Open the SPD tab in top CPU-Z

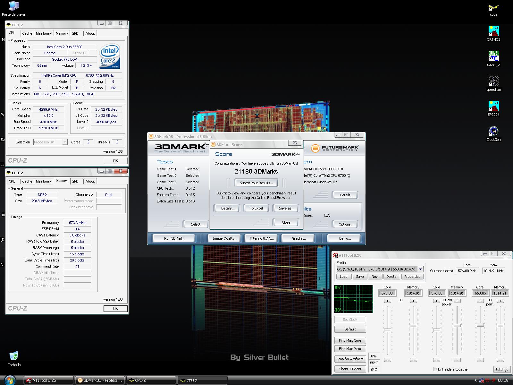(75, 33)
